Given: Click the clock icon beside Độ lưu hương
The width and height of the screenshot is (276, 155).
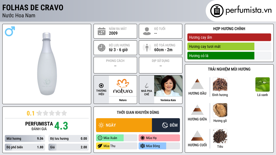Looking at the screenshot, I should [102, 48].
